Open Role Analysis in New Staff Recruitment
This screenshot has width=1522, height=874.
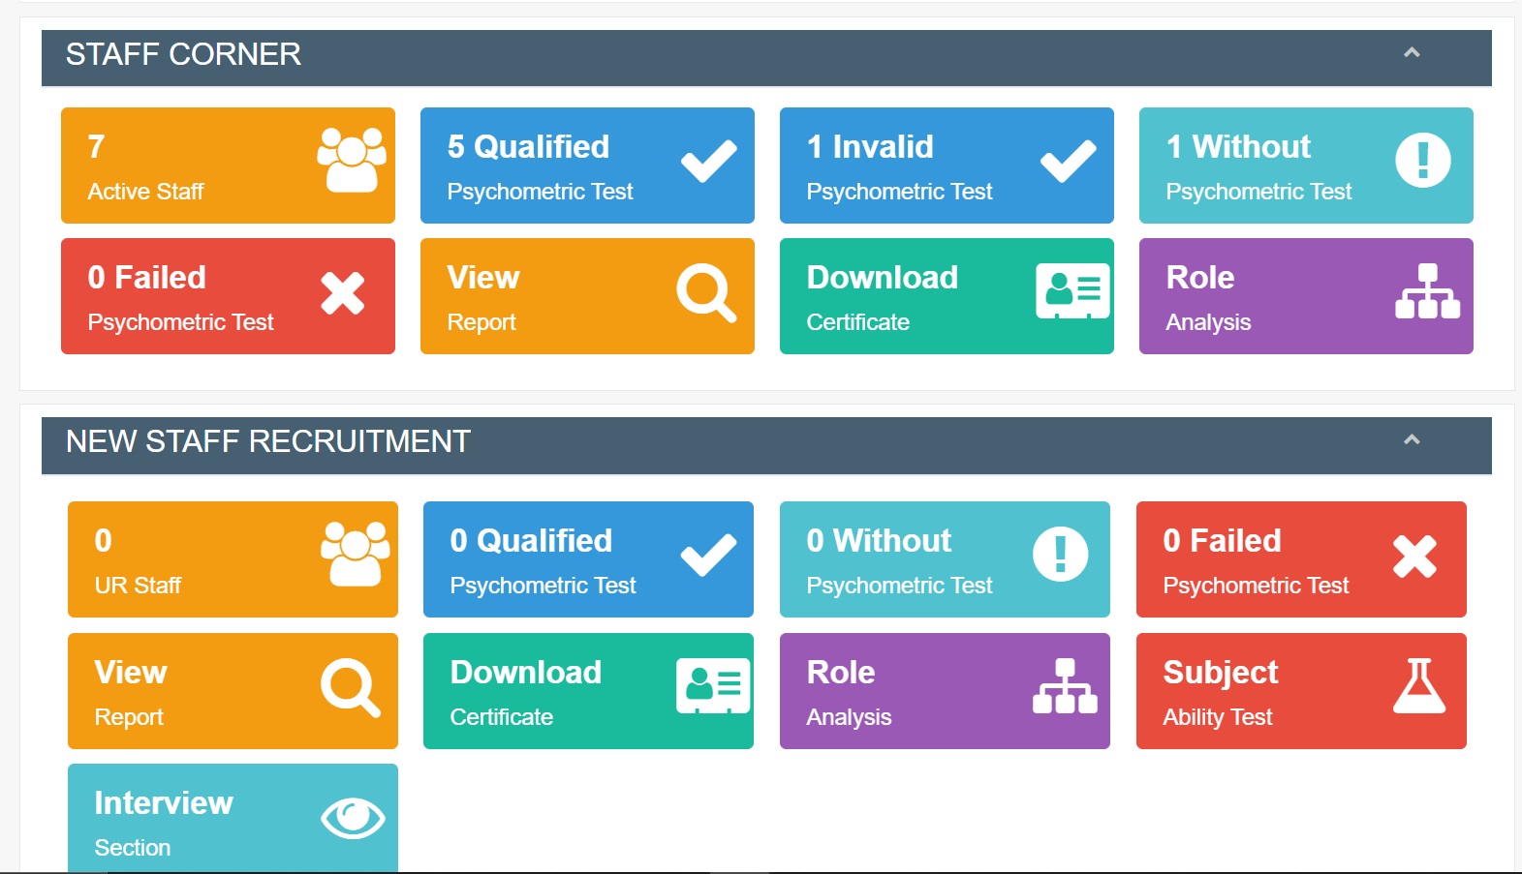[x=945, y=691]
